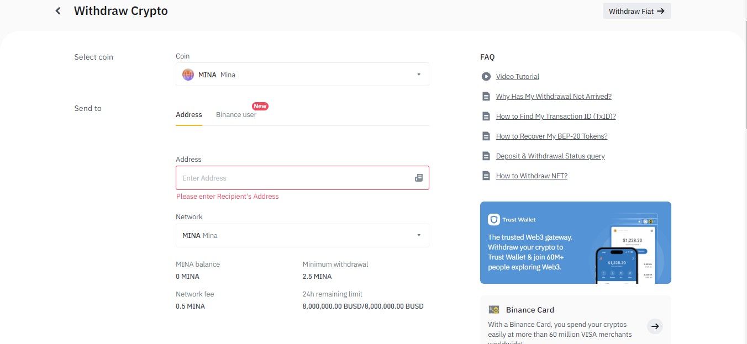Open How to Recover My BEP-20 Tokens
Image resolution: width=747 pixels, height=344 pixels.
coord(551,136)
